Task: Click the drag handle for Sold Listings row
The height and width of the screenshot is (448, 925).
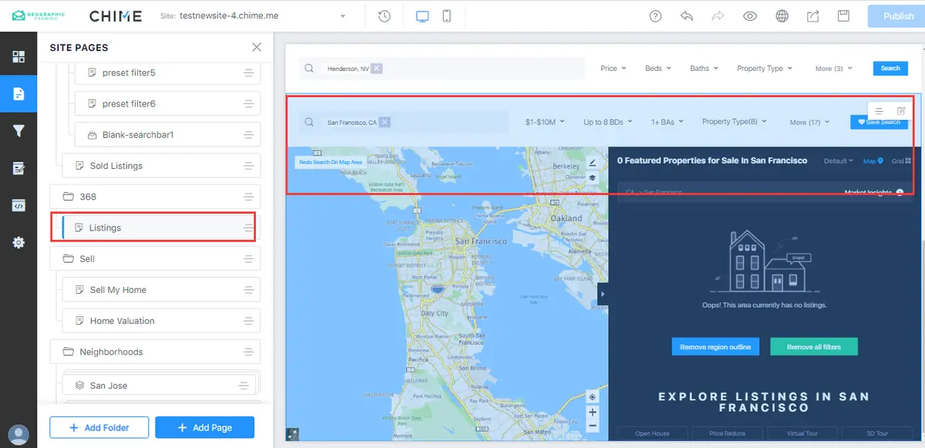Action: [248, 166]
